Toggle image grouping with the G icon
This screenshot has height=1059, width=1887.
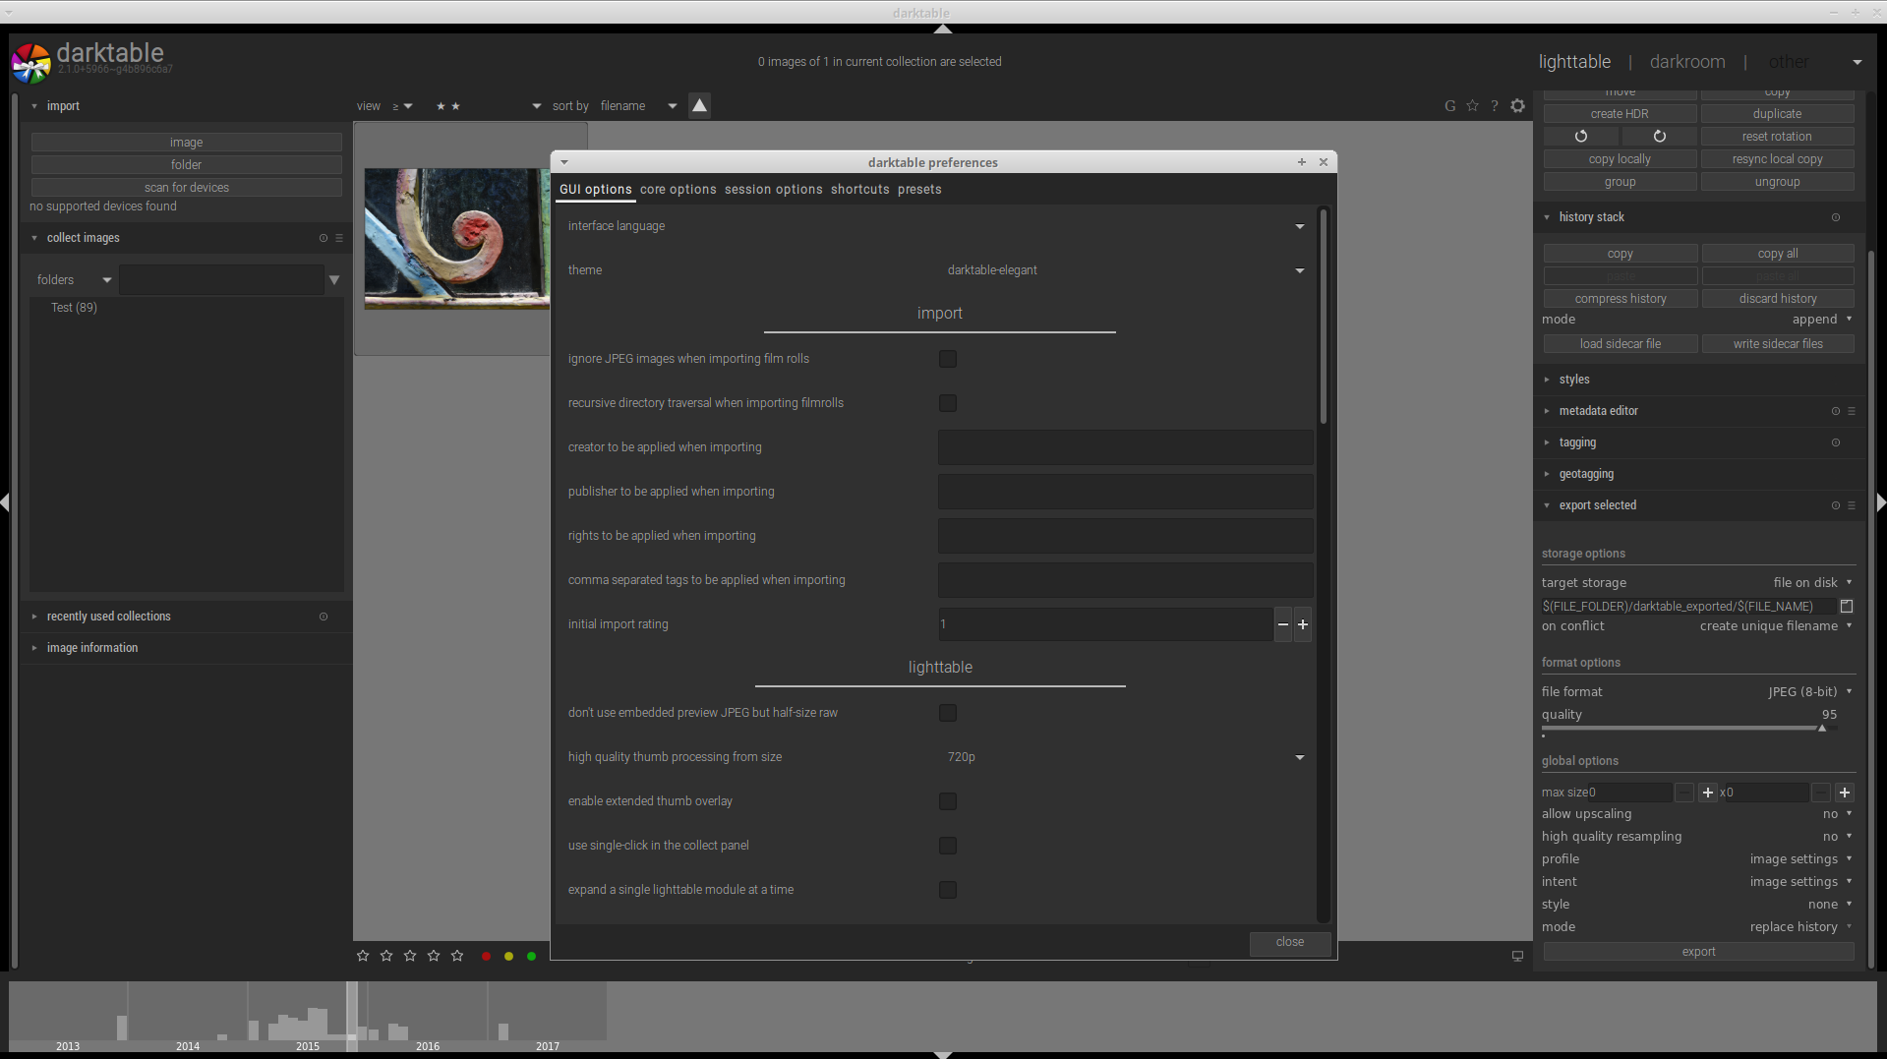click(1449, 106)
